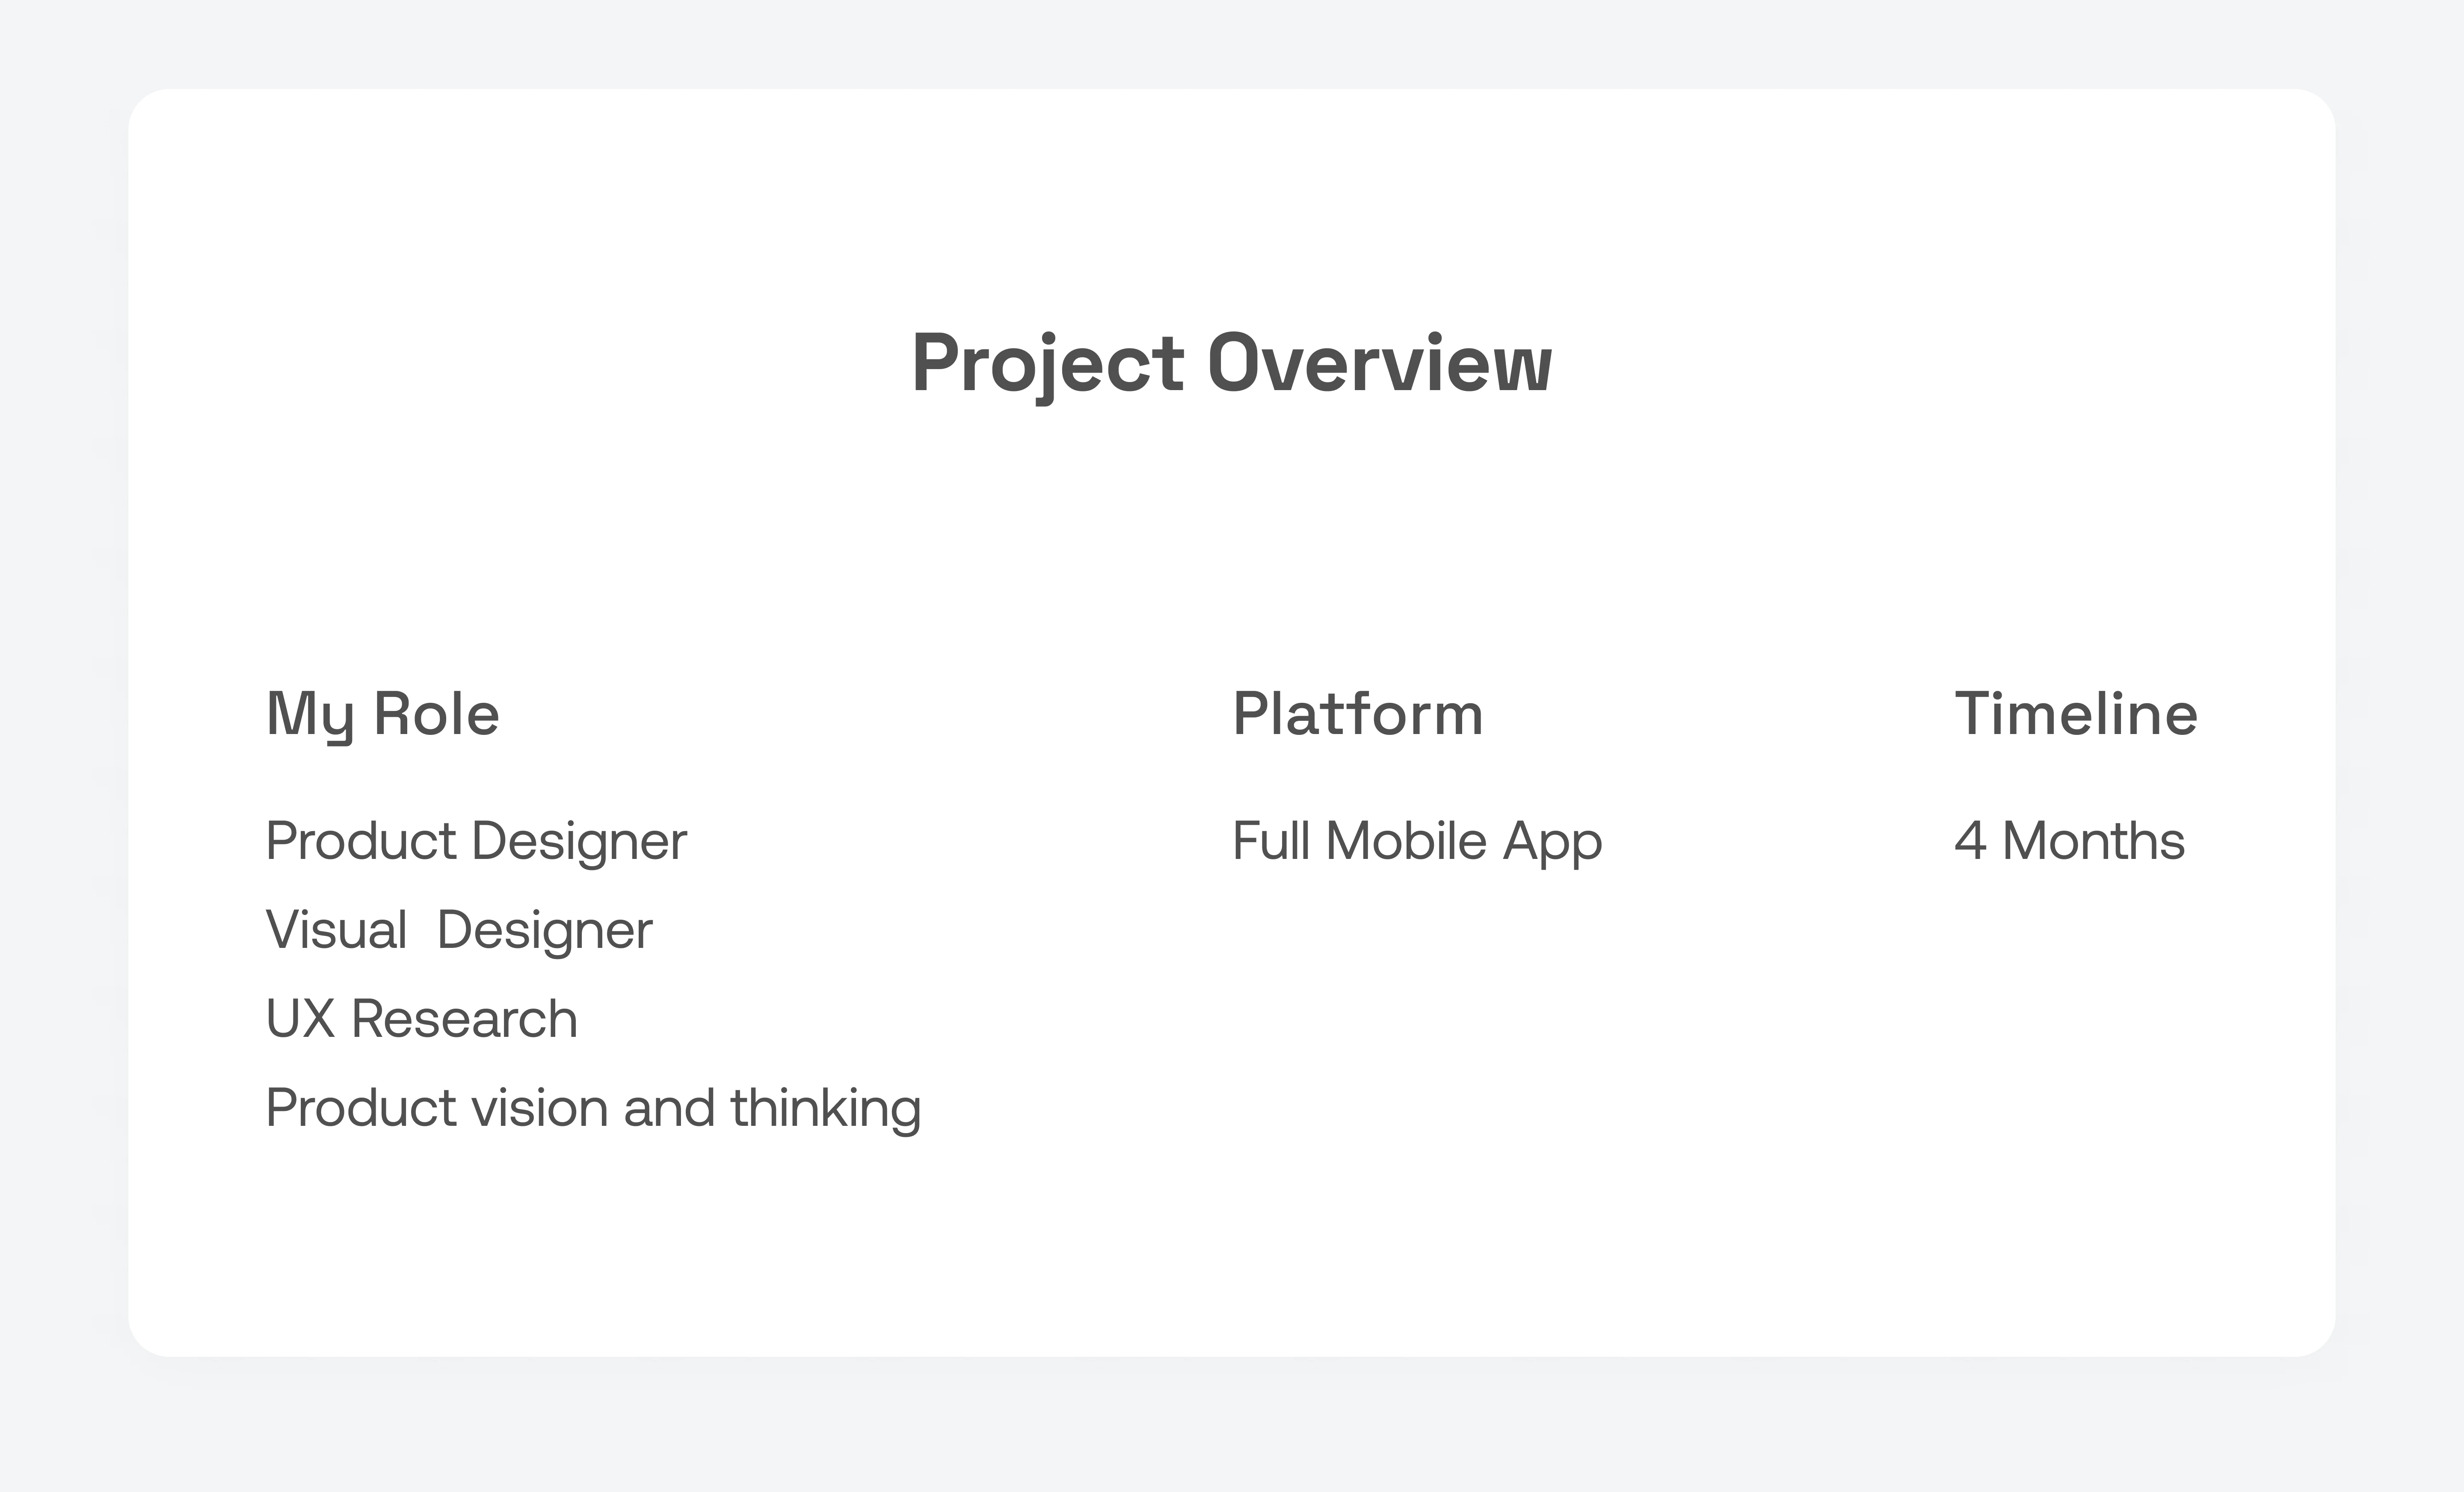Click the word Visual in role list

(336, 931)
